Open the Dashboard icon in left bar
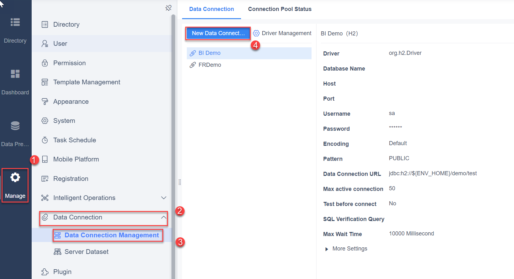 (15, 74)
